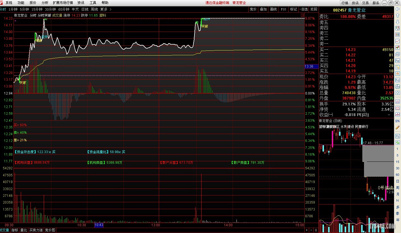The width and height of the screenshot is (401, 233).
Task: Click the red bar-line chart icon
Action: 397,114
